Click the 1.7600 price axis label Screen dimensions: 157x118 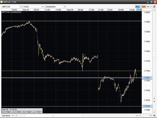[x=147, y=90]
